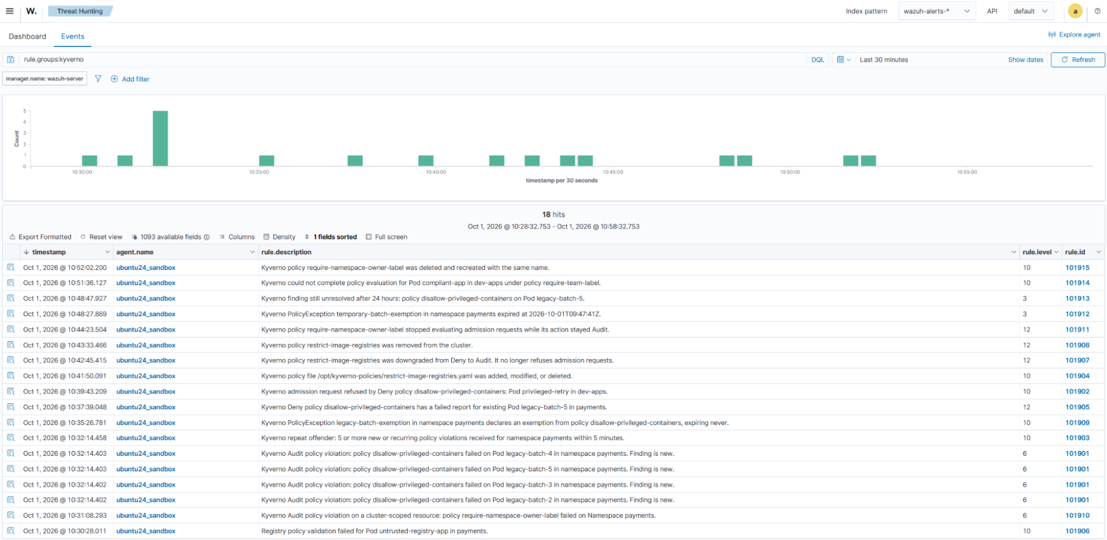Click the tallest histogram bar
1107x540 pixels.
(x=161, y=138)
